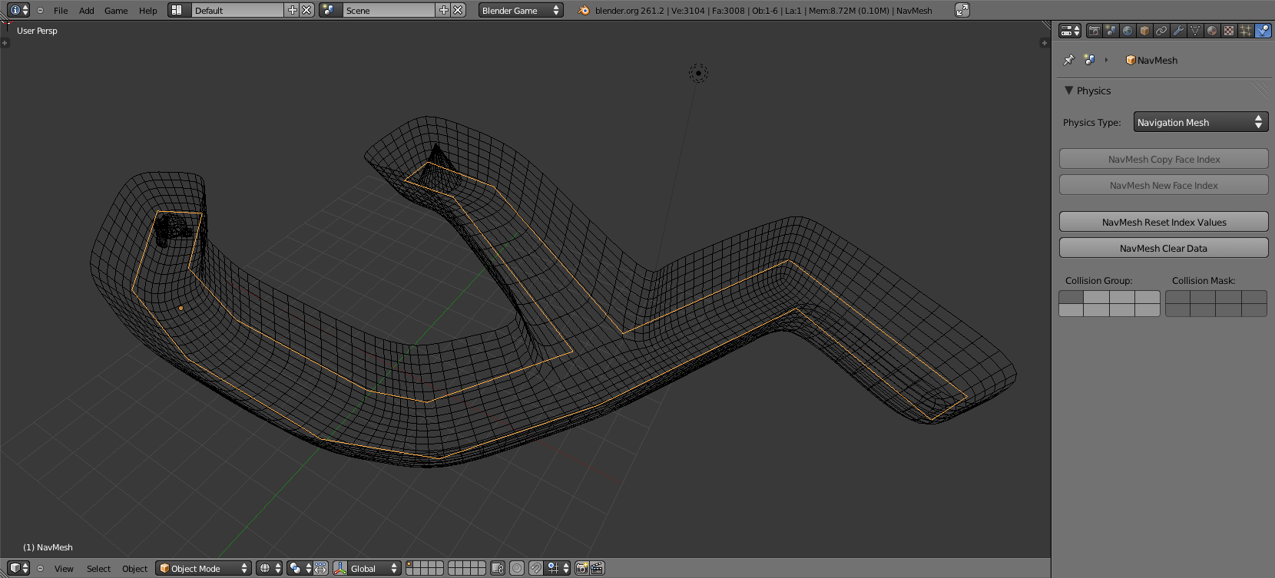Open the Game menu
Screen dimensions: 1275x578
pos(116,11)
